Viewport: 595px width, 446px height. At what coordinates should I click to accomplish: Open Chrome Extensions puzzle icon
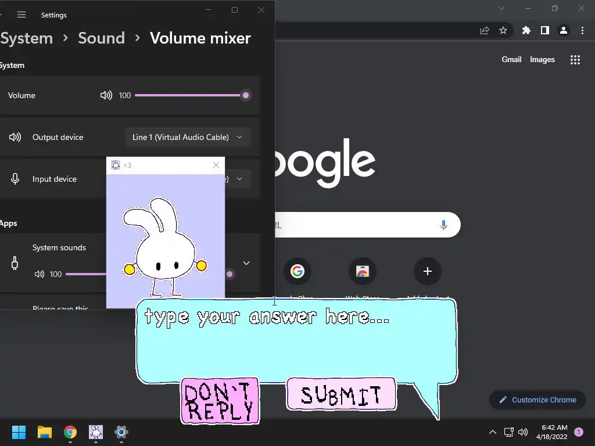pyautogui.click(x=526, y=31)
